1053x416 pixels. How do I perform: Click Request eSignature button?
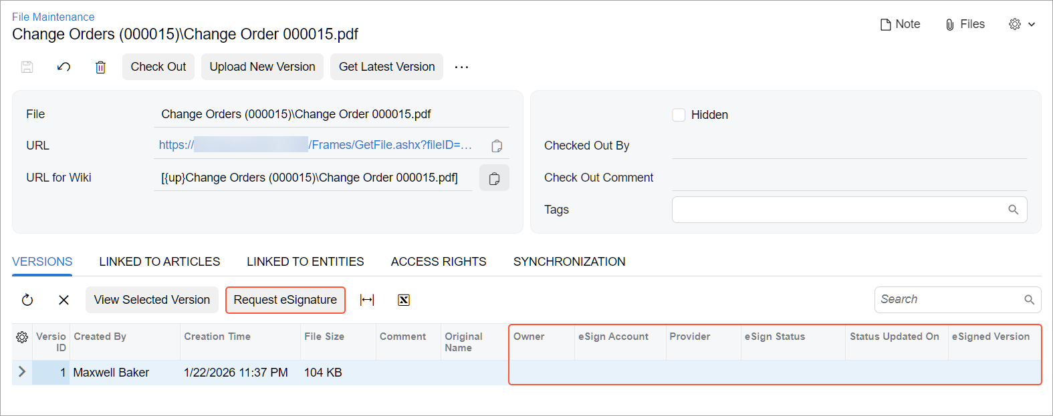tap(285, 300)
